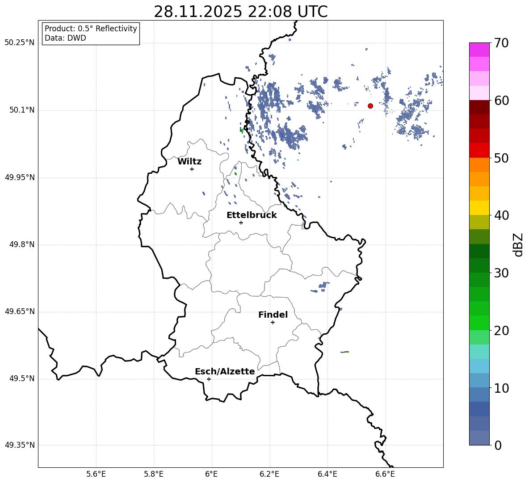Click the cross marker below Esch/Alzette
The height and width of the screenshot is (483, 529).
[x=209, y=379]
